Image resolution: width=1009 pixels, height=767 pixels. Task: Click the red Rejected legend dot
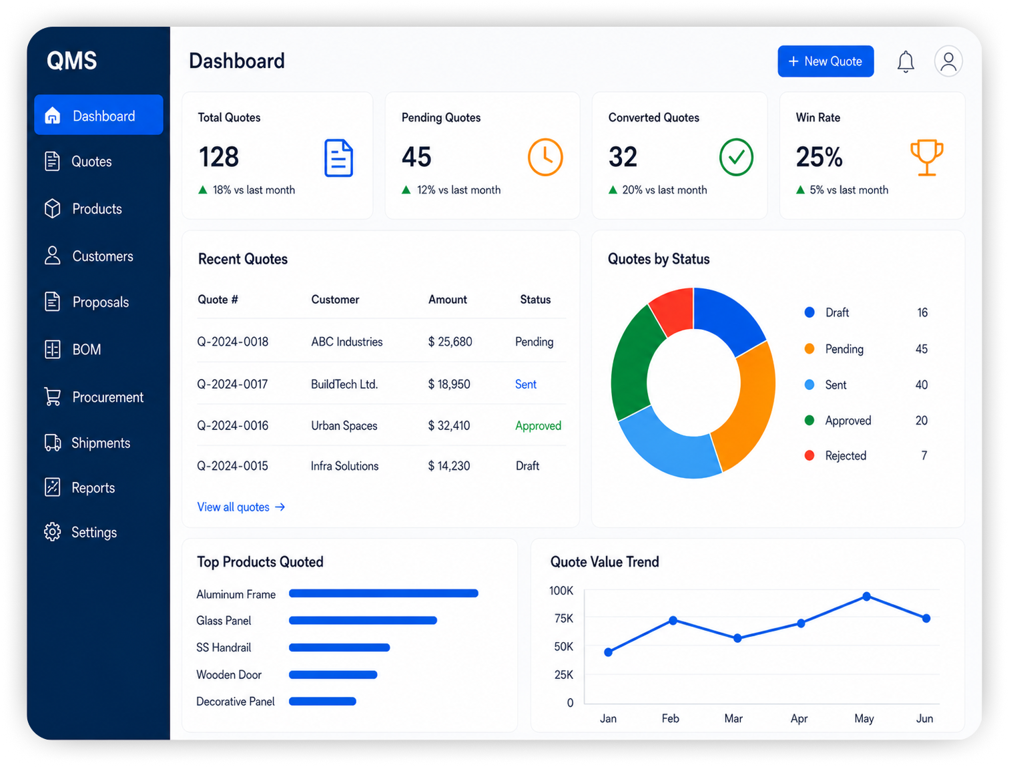coord(809,455)
